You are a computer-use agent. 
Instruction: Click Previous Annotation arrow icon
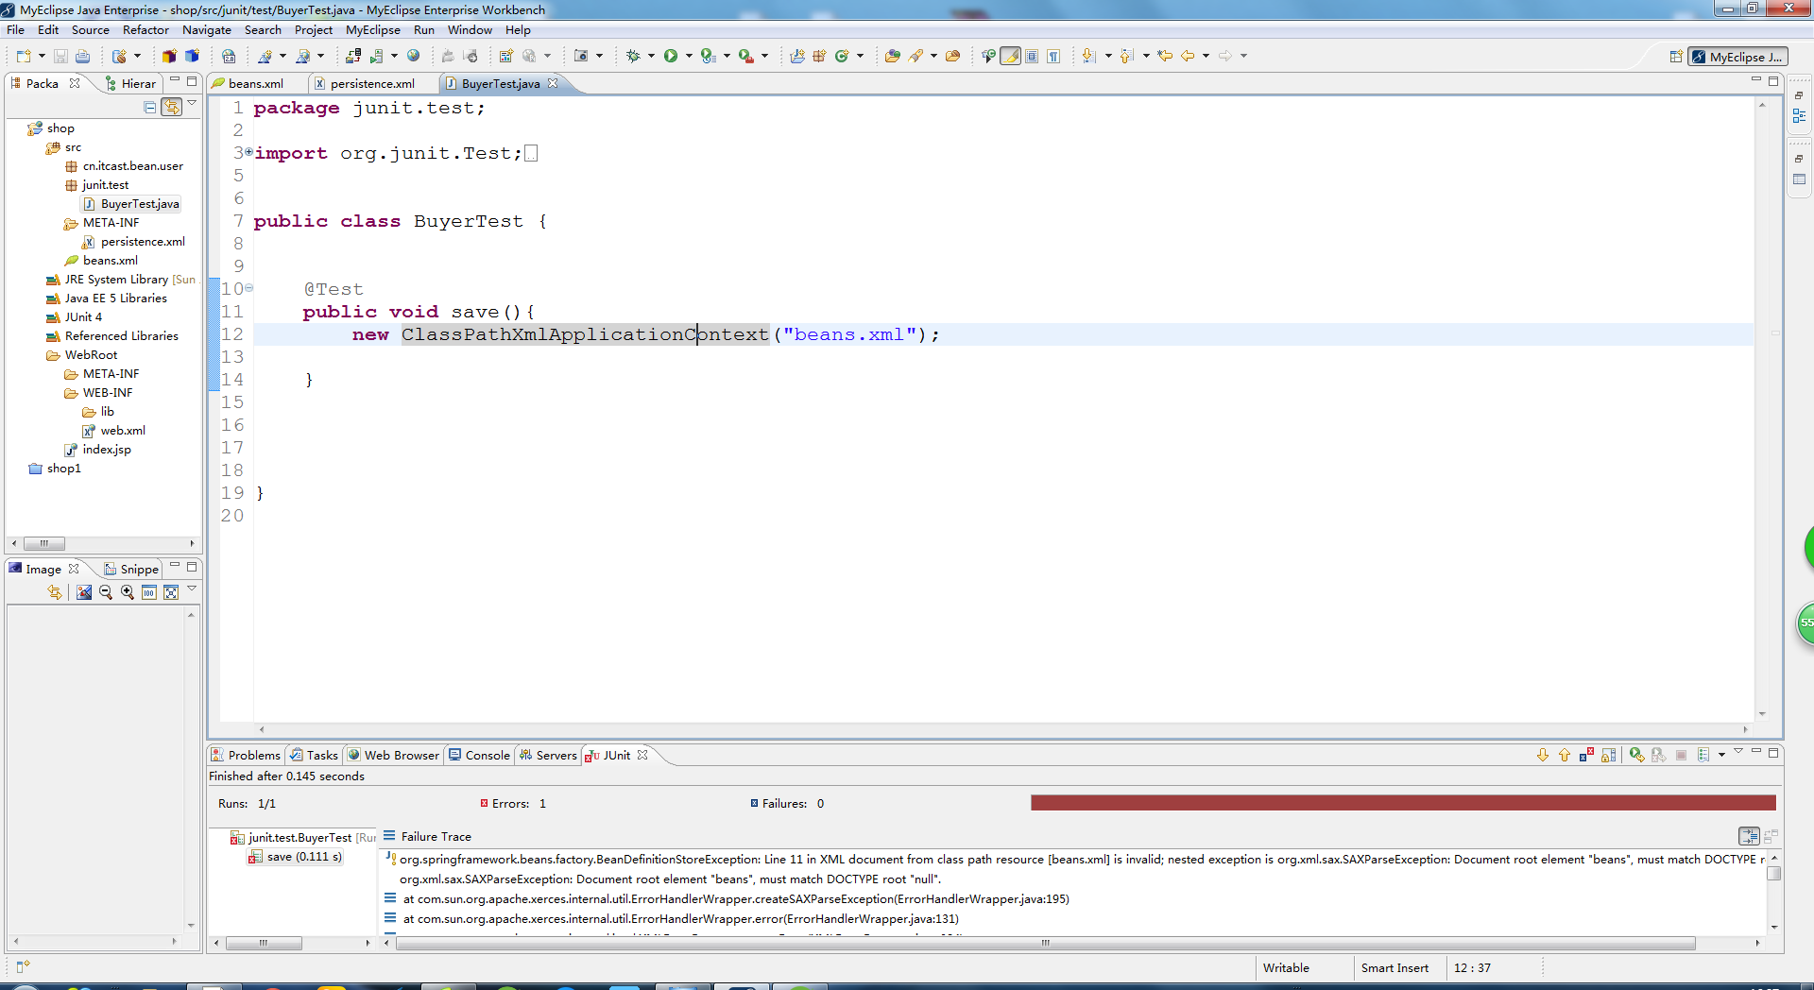click(1125, 56)
